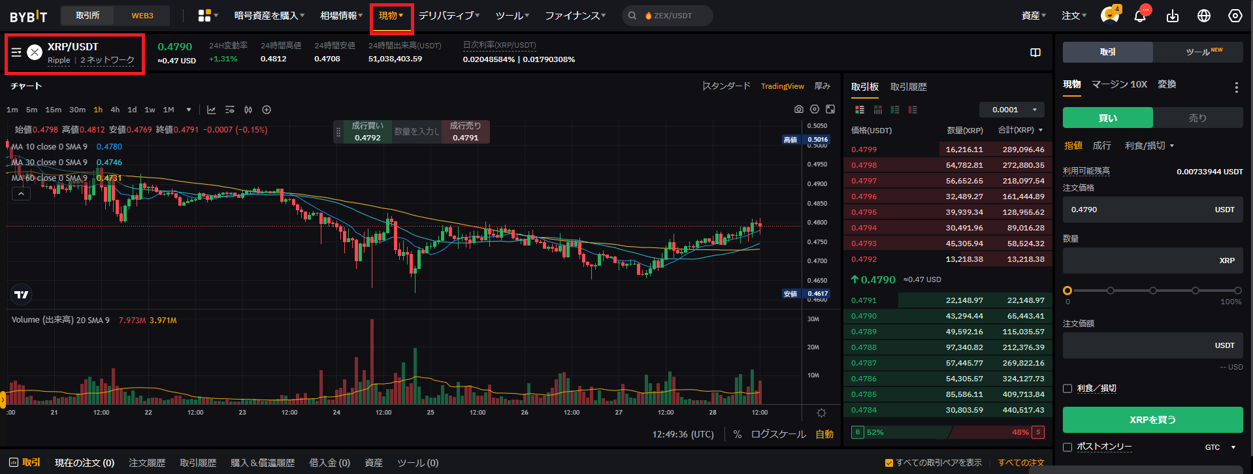Expand more timeframe options arrow
The height and width of the screenshot is (474, 1253).
[189, 110]
